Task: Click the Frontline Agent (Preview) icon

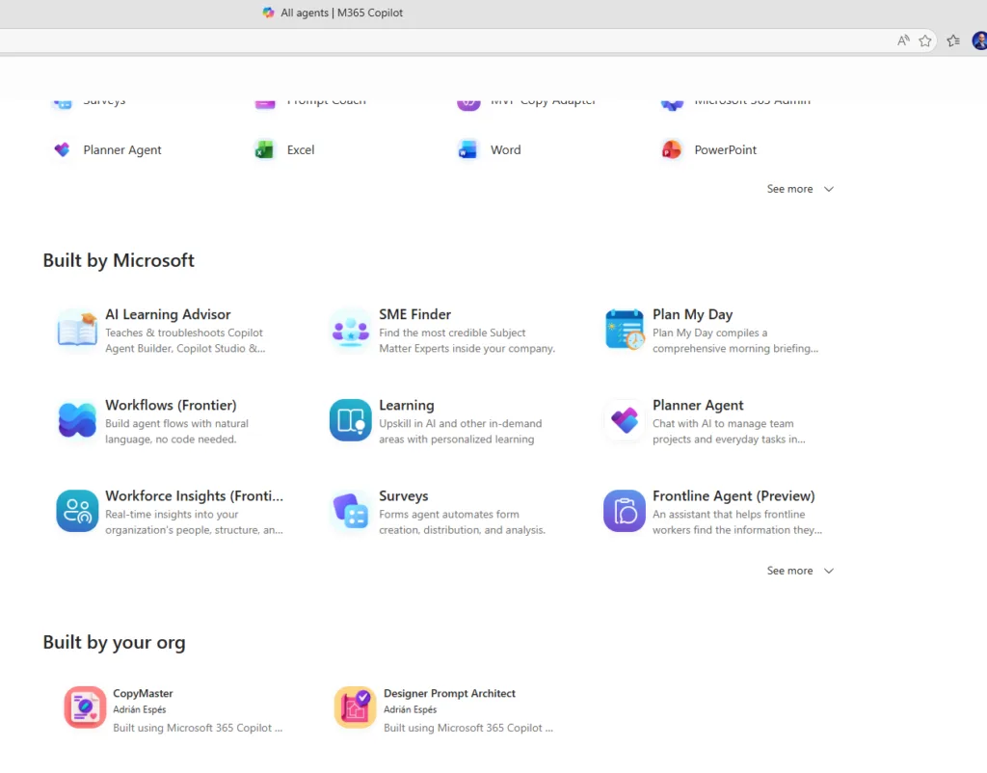Action: pyautogui.click(x=625, y=511)
